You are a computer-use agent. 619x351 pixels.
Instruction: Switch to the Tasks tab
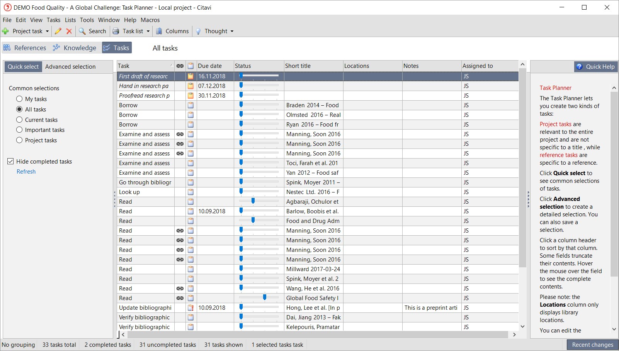[x=117, y=48]
